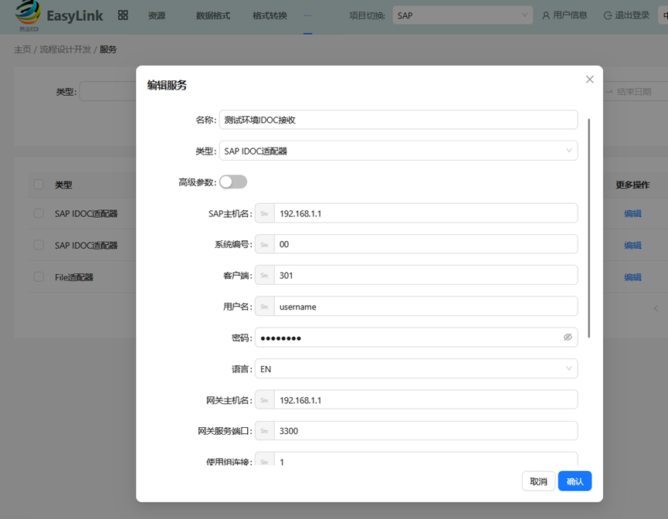Click the Str type icon beside gateway port
The height and width of the screenshot is (519, 668).
265,431
